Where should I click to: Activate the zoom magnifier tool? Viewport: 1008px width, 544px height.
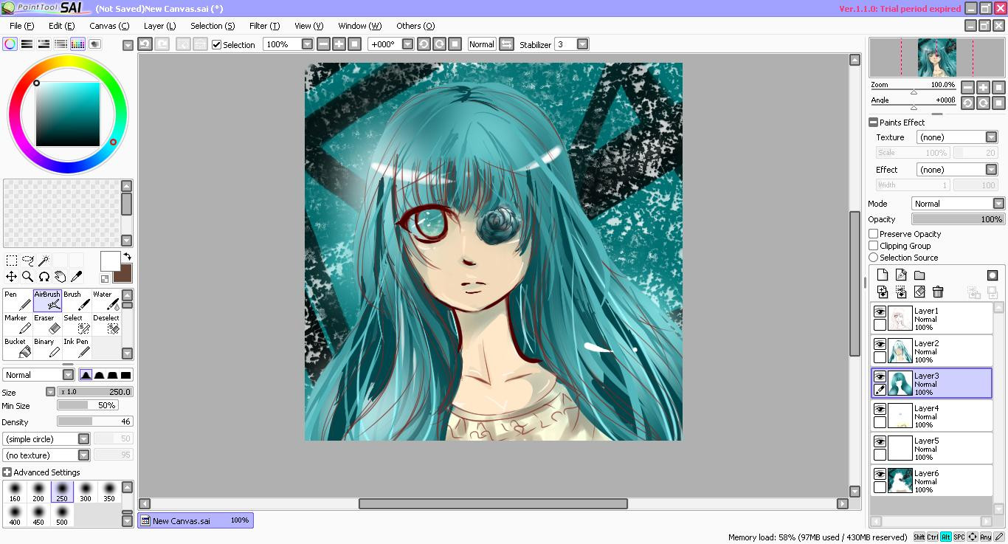pyautogui.click(x=27, y=277)
